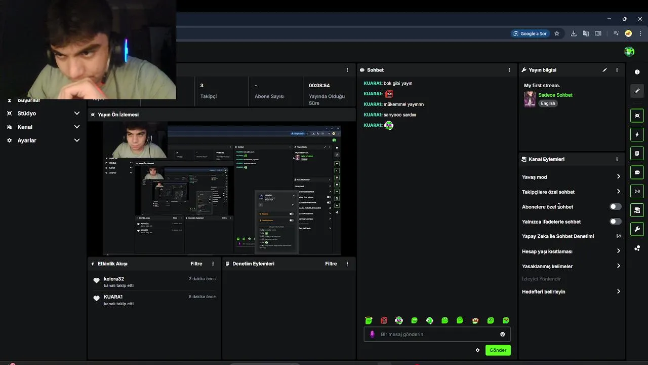Open the Sadece Sohbet category link
648x365 pixels.
click(x=555, y=95)
